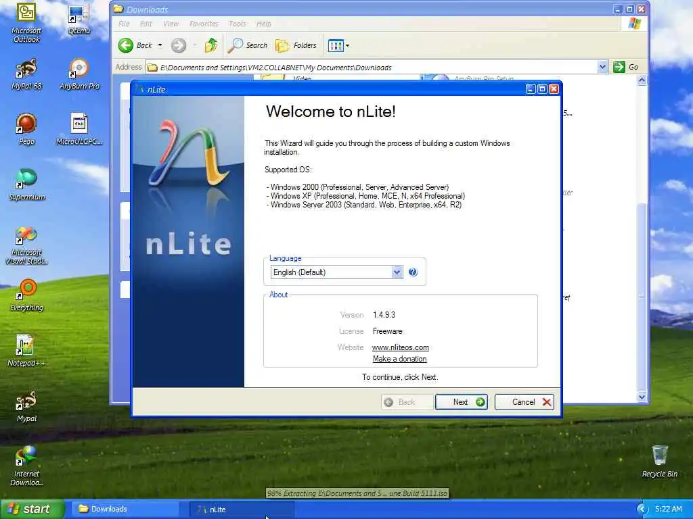Click the disabled Back button in nLite
Screen dimensions: 693x519
407,402
